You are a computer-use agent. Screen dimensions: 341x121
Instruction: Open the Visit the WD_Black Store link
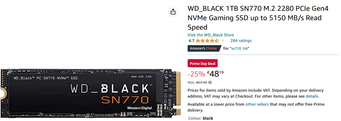pyautogui.click(x=211, y=35)
